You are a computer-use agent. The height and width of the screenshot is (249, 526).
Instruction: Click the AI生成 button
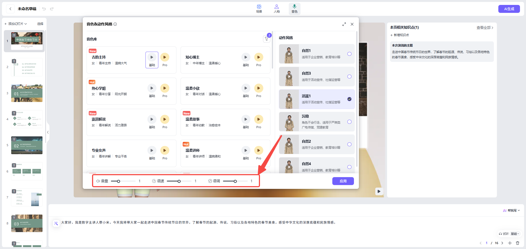pos(509,9)
